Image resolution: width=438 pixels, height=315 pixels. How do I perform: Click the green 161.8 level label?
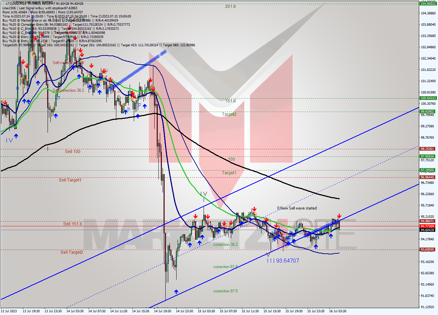pyautogui.click(x=230, y=101)
